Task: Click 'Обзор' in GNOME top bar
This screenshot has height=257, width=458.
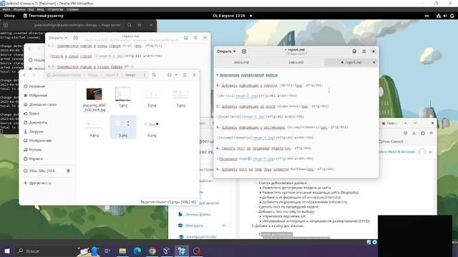Action: click(x=9, y=16)
